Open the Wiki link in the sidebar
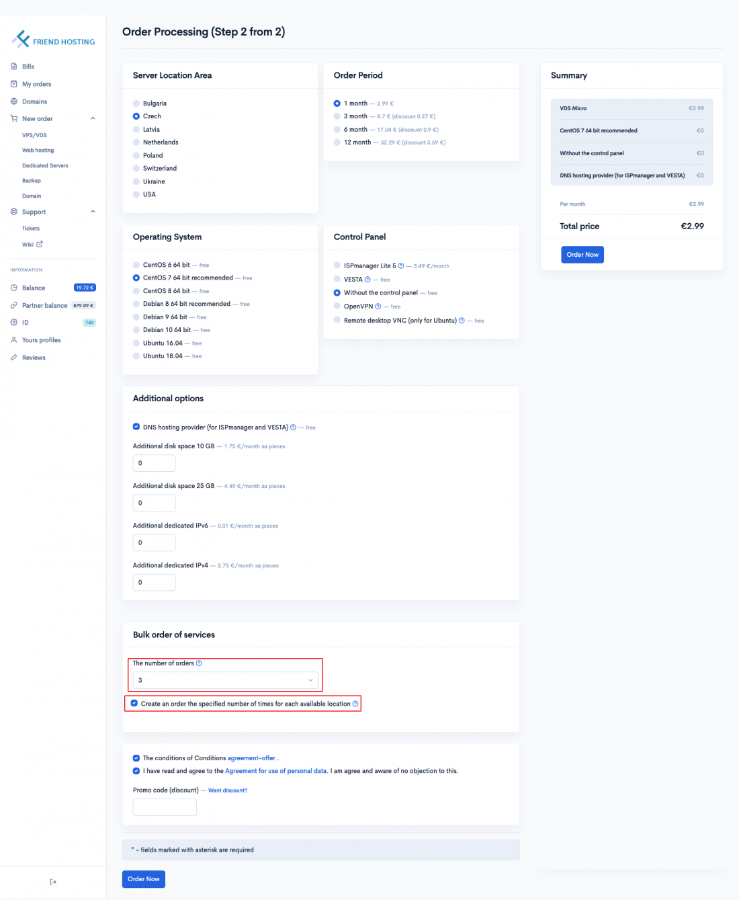 click(28, 245)
